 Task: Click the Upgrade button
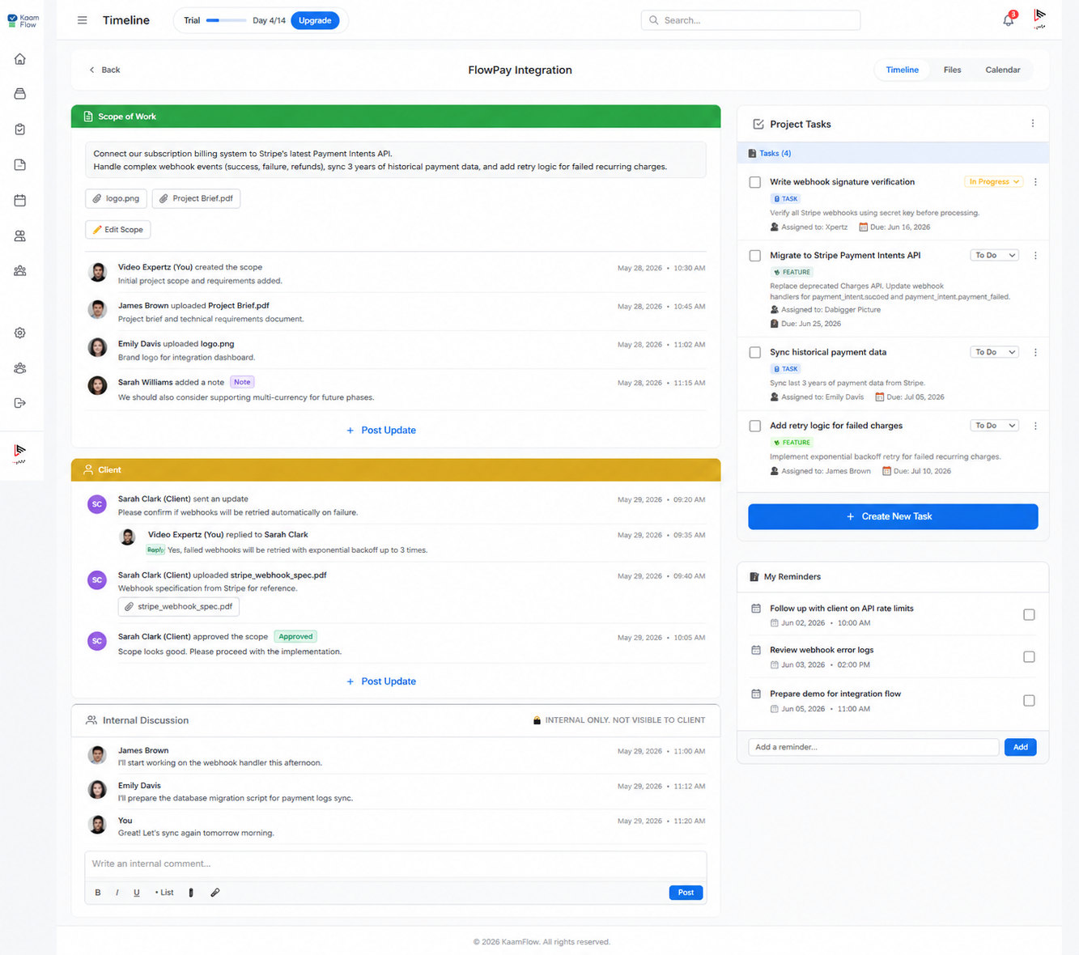(x=315, y=20)
